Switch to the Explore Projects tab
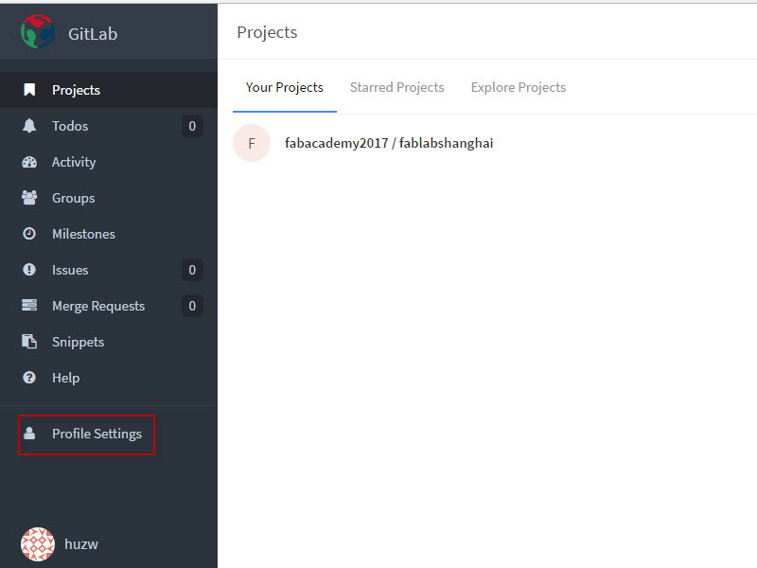The height and width of the screenshot is (568, 757). pyautogui.click(x=518, y=87)
